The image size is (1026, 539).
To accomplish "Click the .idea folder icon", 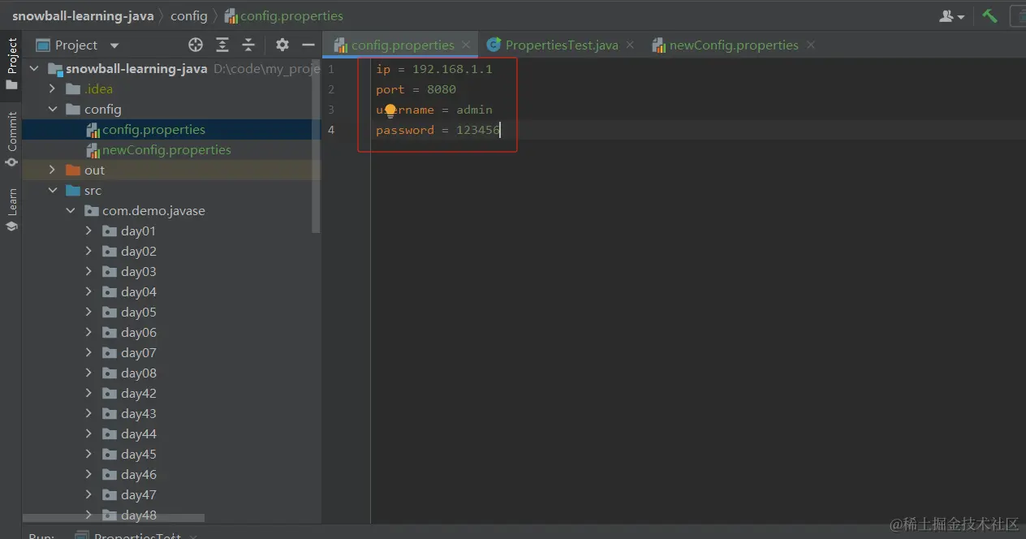I will tap(73, 89).
